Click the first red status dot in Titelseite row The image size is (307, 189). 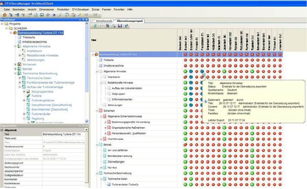pos(185,60)
